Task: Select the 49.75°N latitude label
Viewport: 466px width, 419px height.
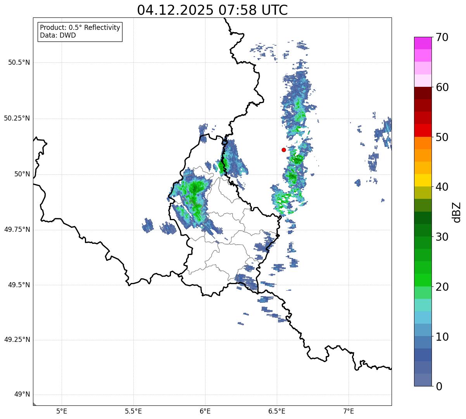Action: 17,229
